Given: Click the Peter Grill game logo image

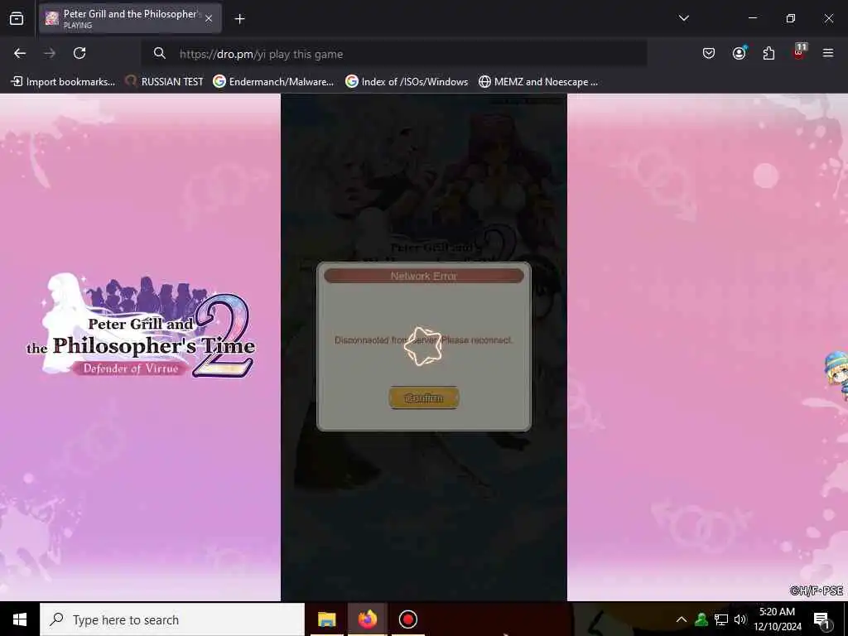Looking at the screenshot, I should tap(142, 325).
